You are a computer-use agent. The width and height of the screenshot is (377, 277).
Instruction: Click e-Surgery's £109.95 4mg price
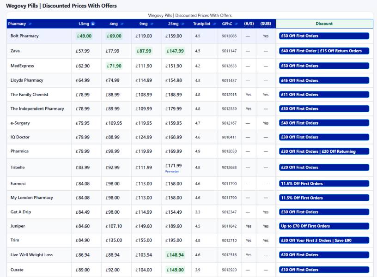pyautogui.click(x=114, y=123)
